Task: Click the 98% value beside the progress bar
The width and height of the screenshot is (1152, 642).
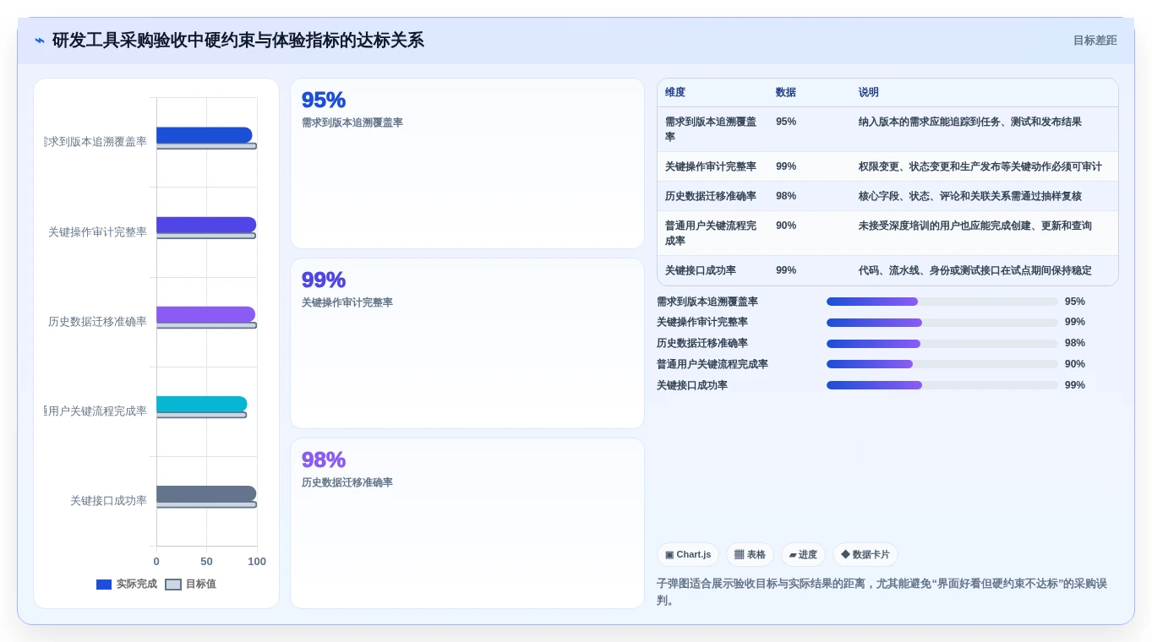Action: pyautogui.click(x=1075, y=343)
